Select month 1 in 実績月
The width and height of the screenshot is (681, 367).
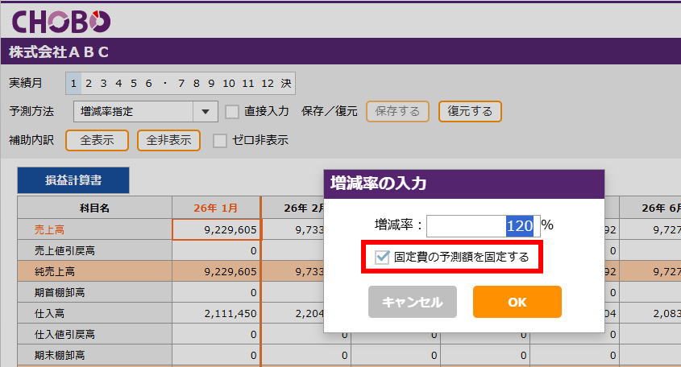coord(73,83)
